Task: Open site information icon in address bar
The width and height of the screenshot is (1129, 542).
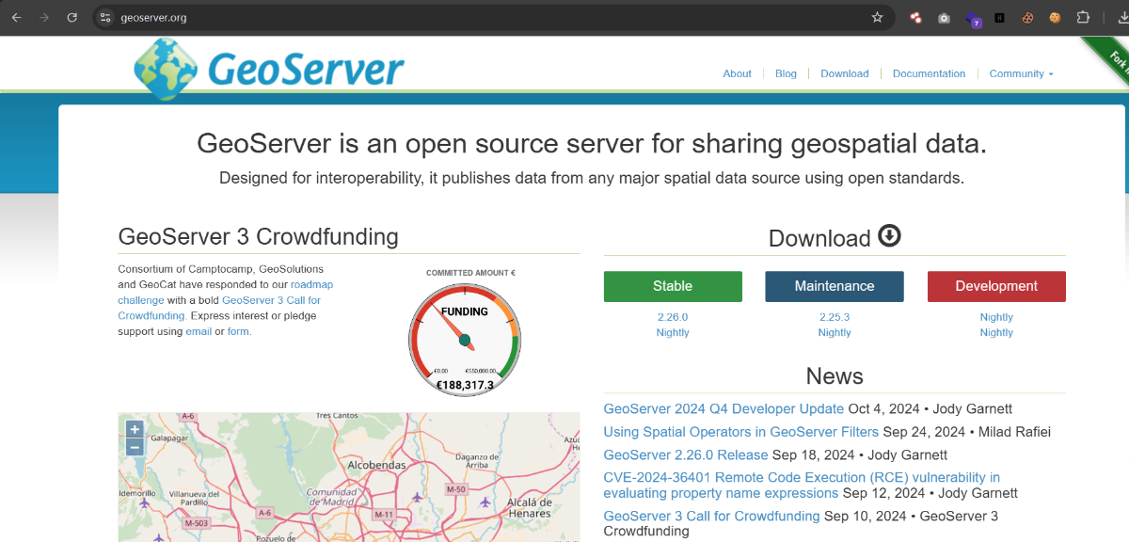Action: (x=105, y=17)
